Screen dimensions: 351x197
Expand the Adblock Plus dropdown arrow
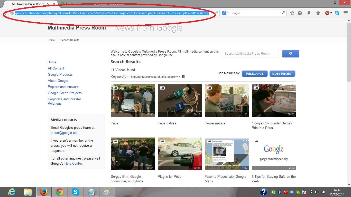coord(331,13)
